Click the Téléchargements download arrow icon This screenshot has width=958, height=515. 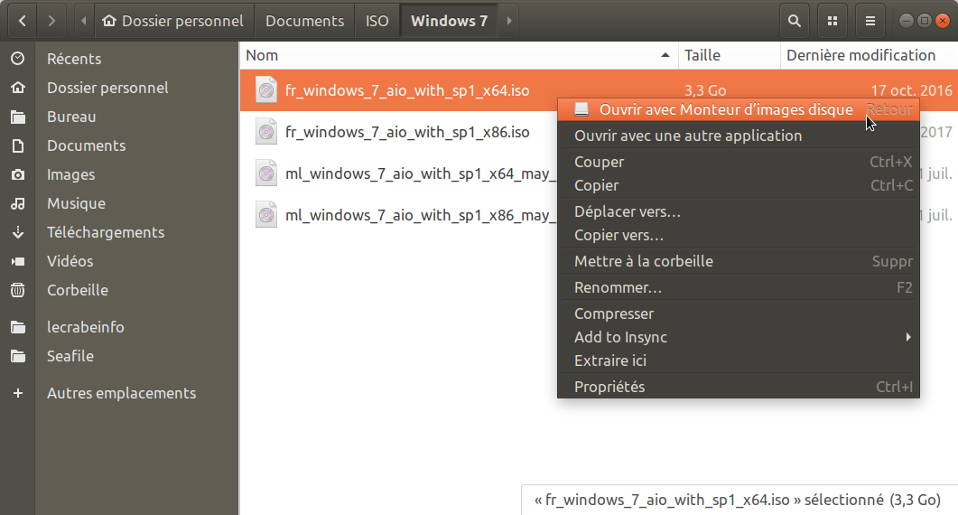[x=18, y=232]
